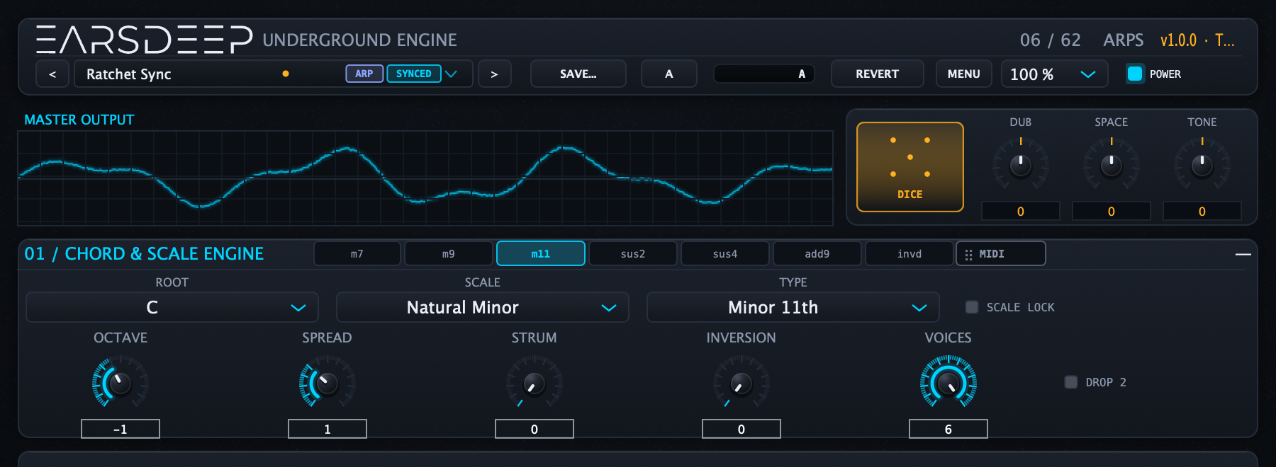Click the 06 / 62 preset counter
Image resolution: width=1276 pixels, height=467 pixels.
[x=1051, y=40]
